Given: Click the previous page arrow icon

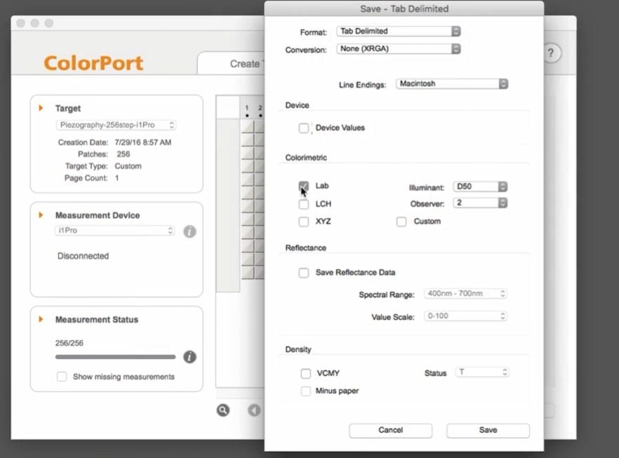Looking at the screenshot, I should click(x=254, y=410).
